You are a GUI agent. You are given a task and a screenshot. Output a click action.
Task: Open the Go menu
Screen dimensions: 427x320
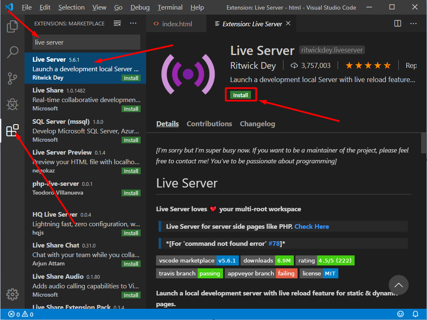pos(118,7)
